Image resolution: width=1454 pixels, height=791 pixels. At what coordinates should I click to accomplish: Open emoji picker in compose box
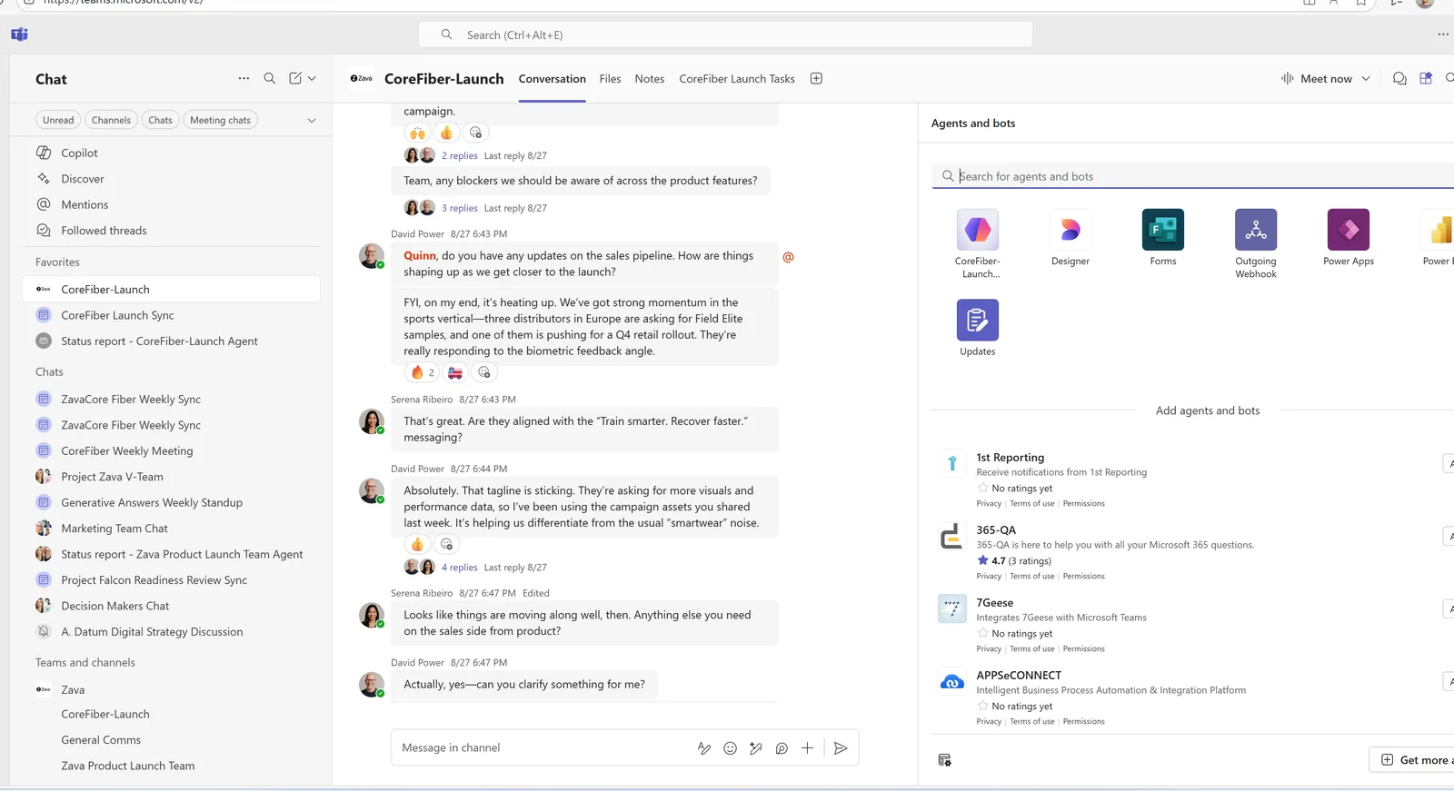click(730, 748)
